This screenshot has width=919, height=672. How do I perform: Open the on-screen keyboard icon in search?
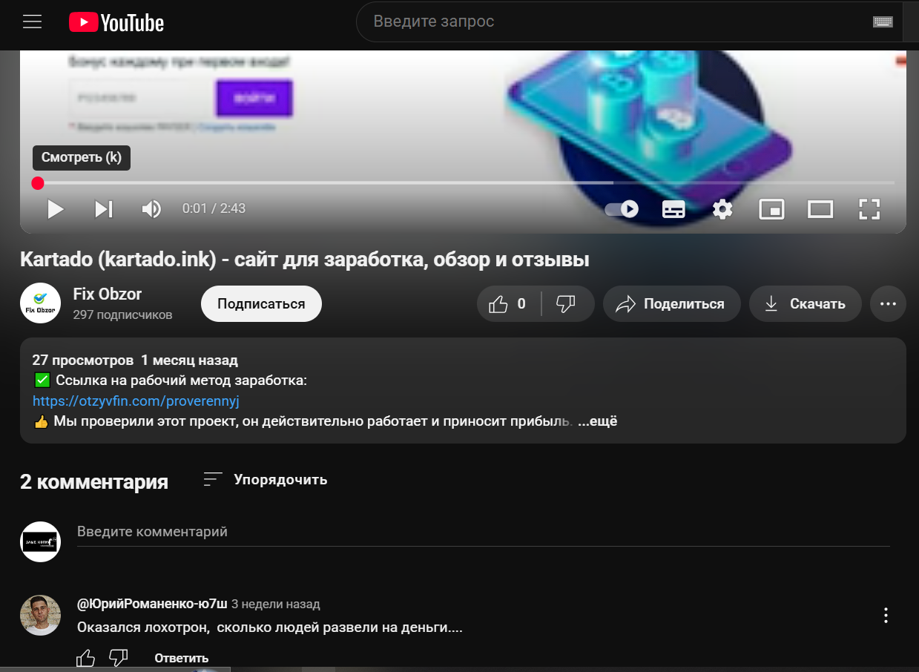click(883, 22)
